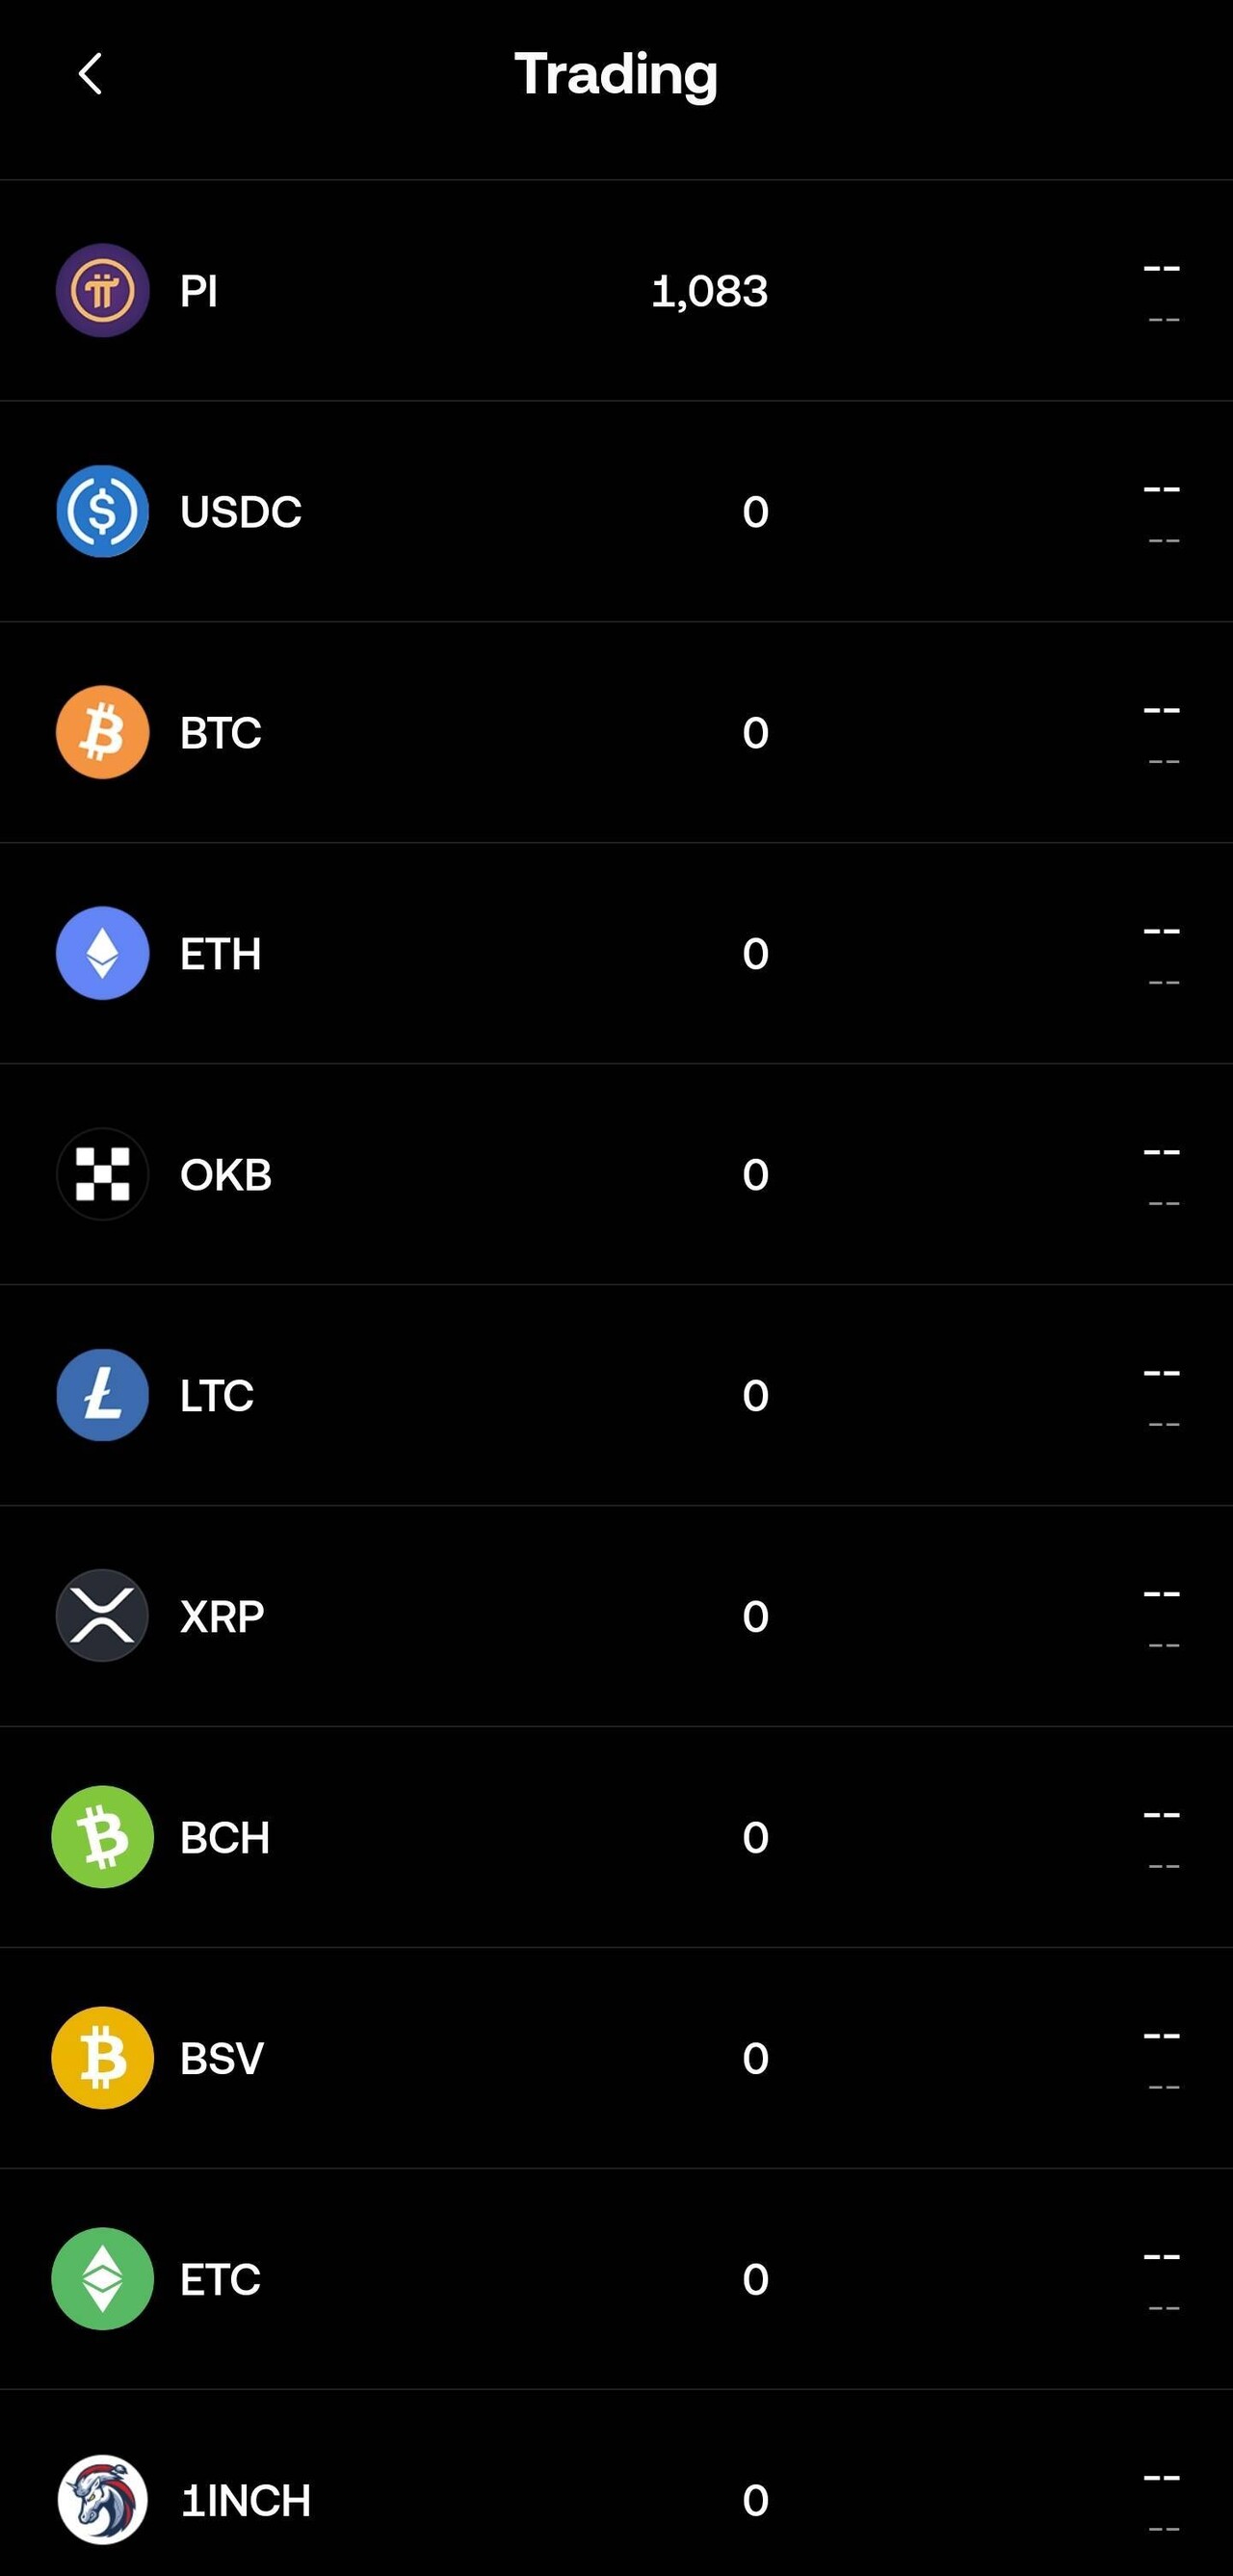Select the BTC asset name

tap(220, 733)
